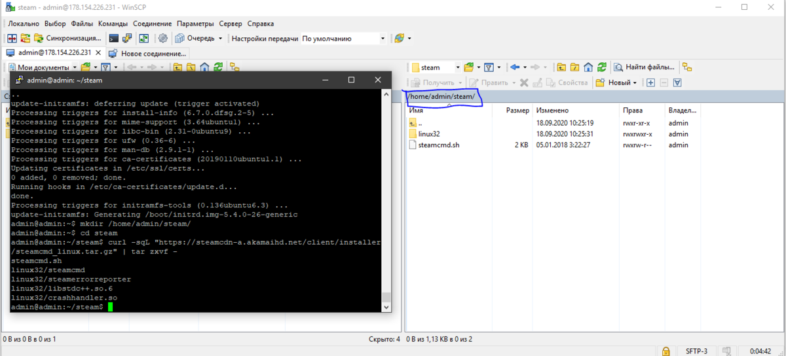Expand remote back-history dropdown arrow

[524, 67]
